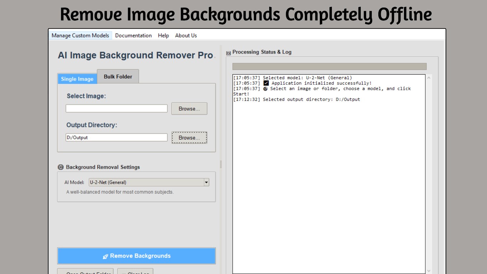Switch to the Bulk Folder tab
Viewport: 487px width, 274px height.
click(118, 76)
